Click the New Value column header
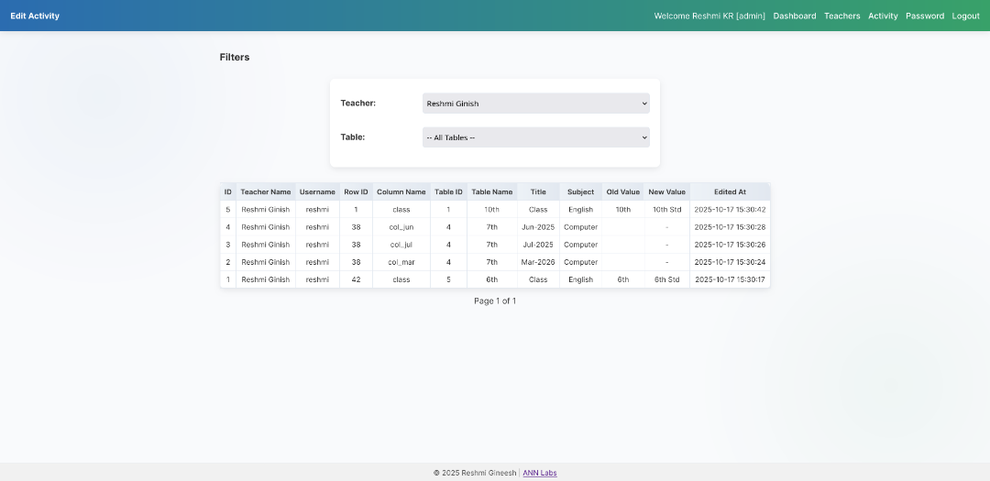Viewport: 990px width, 481px height. click(666, 192)
